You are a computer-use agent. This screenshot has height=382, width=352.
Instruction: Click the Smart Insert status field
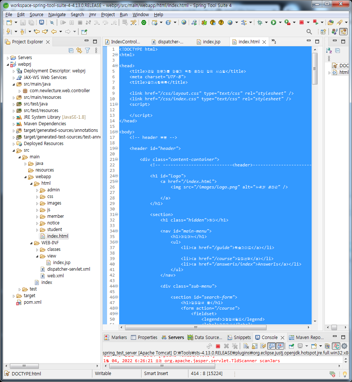[x=156, y=374]
